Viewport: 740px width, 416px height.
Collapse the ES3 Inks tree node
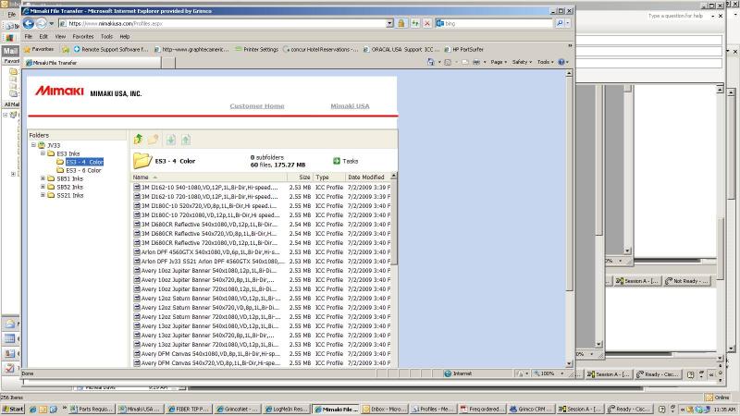pos(43,153)
